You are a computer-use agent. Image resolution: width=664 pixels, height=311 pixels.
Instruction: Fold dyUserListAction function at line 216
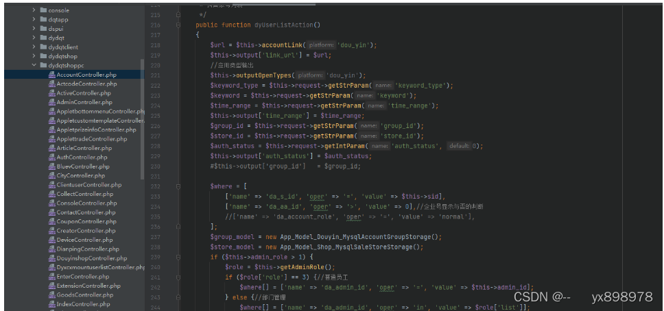pyautogui.click(x=178, y=25)
